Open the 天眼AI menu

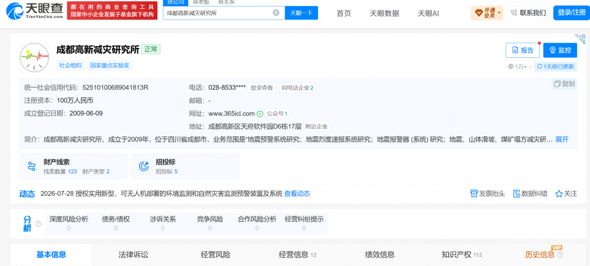tap(428, 13)
